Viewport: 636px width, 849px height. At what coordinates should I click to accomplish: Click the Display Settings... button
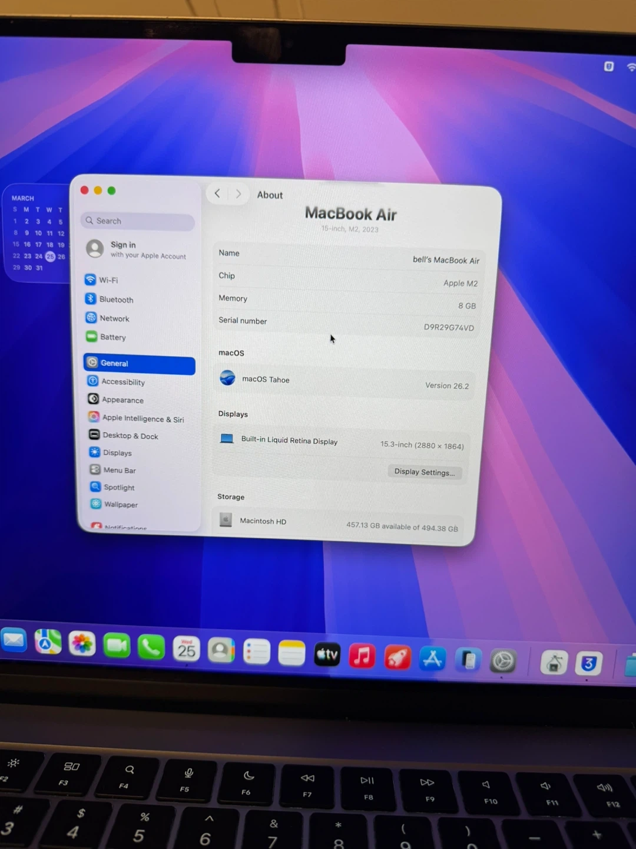coord(424,472)
